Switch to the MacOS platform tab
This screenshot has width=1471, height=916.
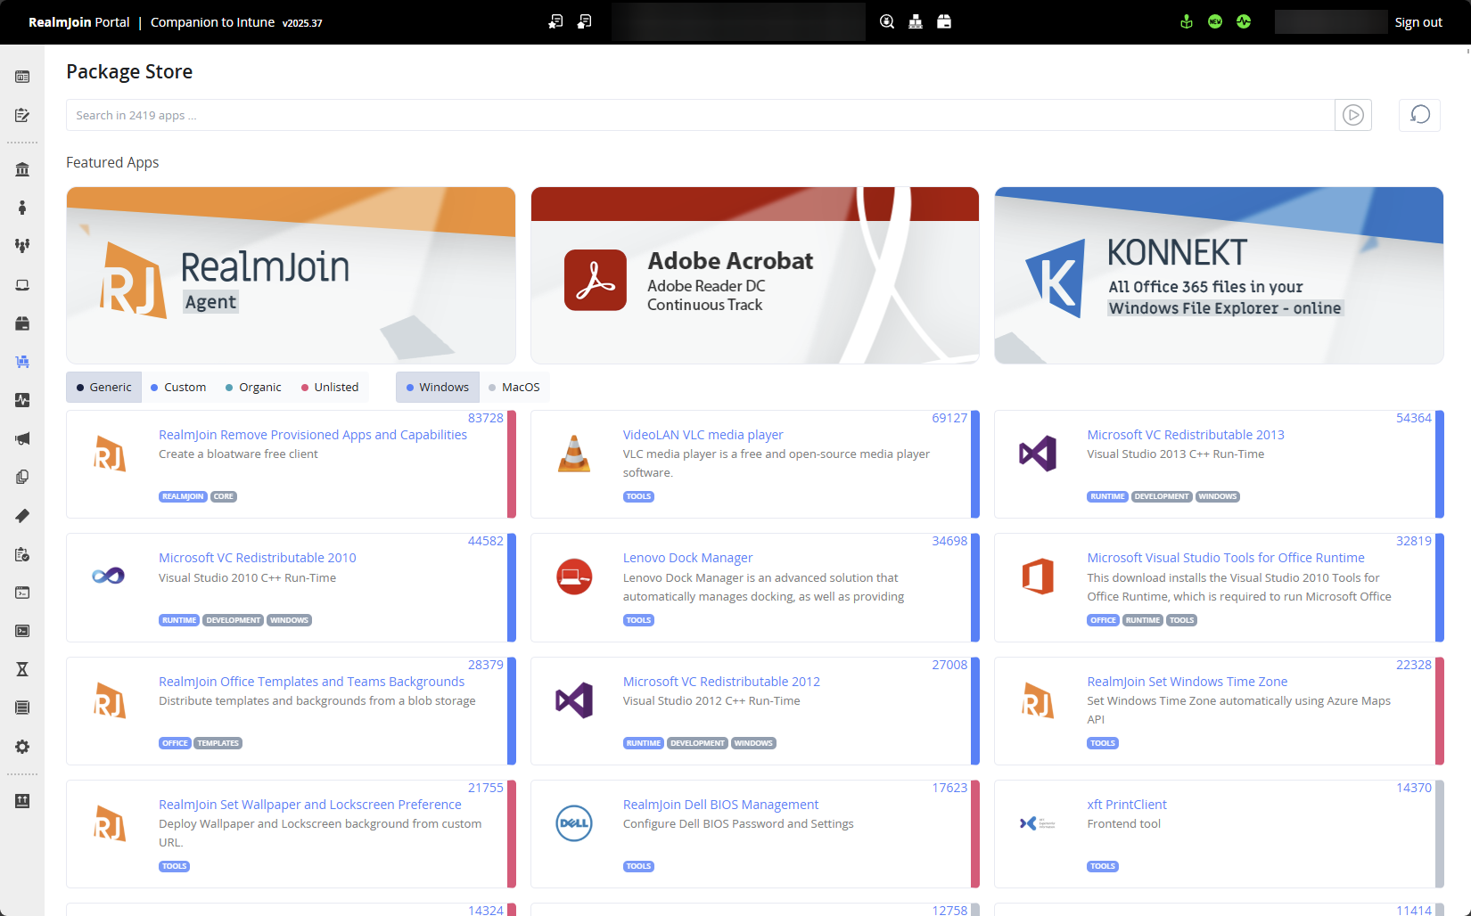(514, 388)
